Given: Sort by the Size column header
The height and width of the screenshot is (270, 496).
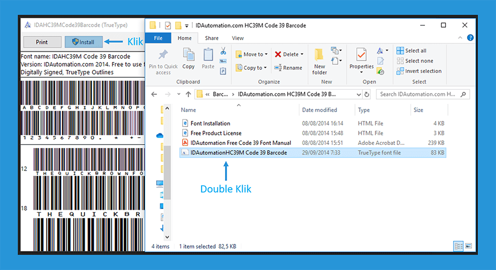Looking at the screenshot, I should click(x=418, y=110).
